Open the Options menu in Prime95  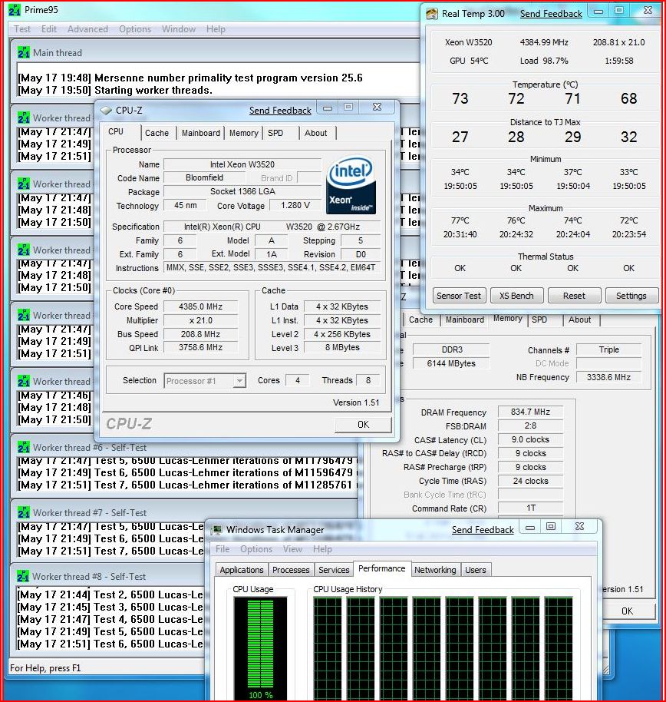(x=135, y=29)
